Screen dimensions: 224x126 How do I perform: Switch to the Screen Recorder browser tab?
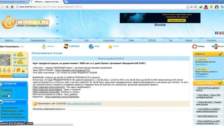click(14, 2)
